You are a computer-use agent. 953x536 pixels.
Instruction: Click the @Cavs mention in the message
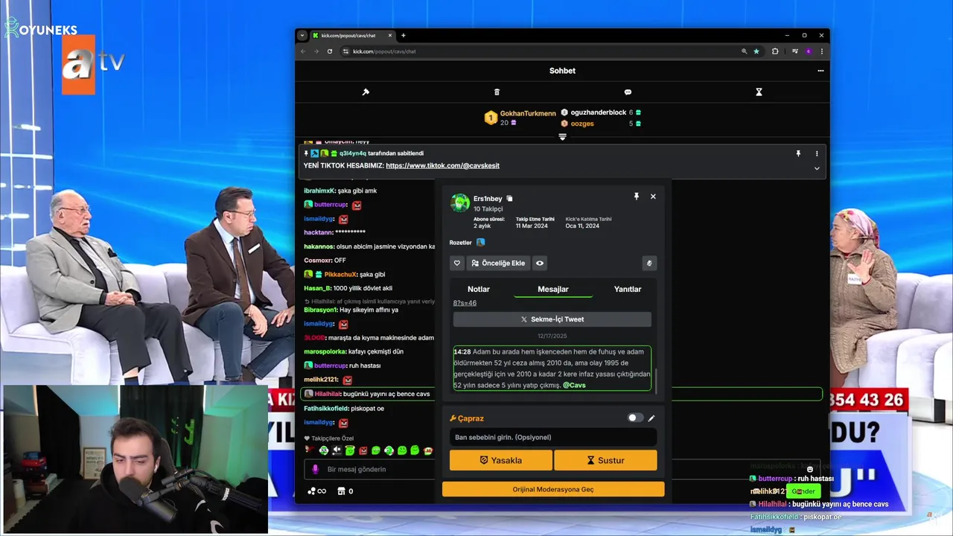point(574,386)
